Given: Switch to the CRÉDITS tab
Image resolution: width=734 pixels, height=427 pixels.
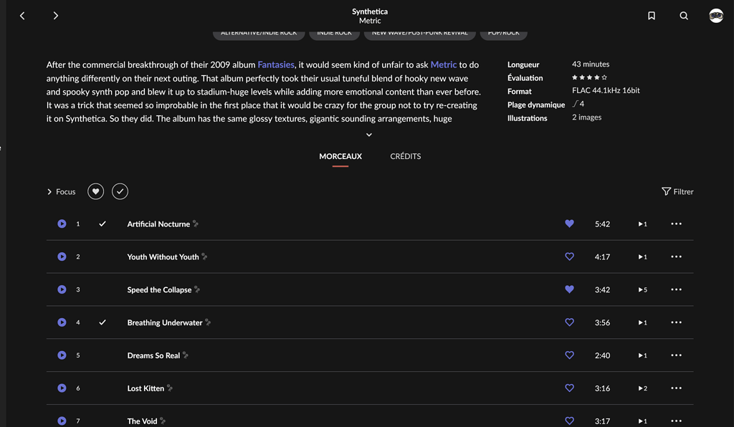Looking at the screenshot, I should coord(405,155).
